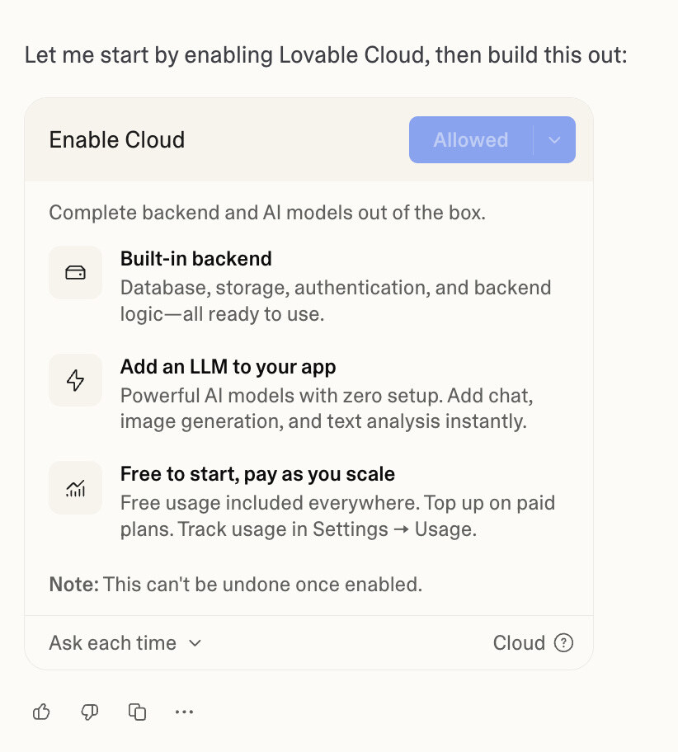Give the message a thumbs up

point(41,711)
